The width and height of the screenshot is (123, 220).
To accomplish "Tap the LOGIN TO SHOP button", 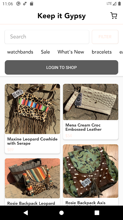I will pyautogui.click(x=61, y=67).
